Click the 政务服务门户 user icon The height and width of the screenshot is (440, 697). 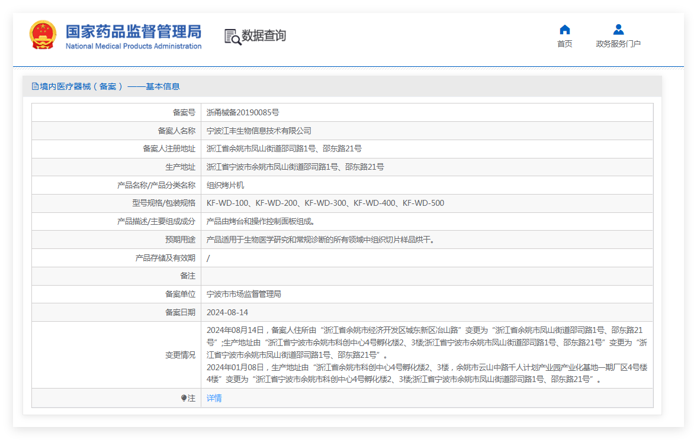[618, 30]
